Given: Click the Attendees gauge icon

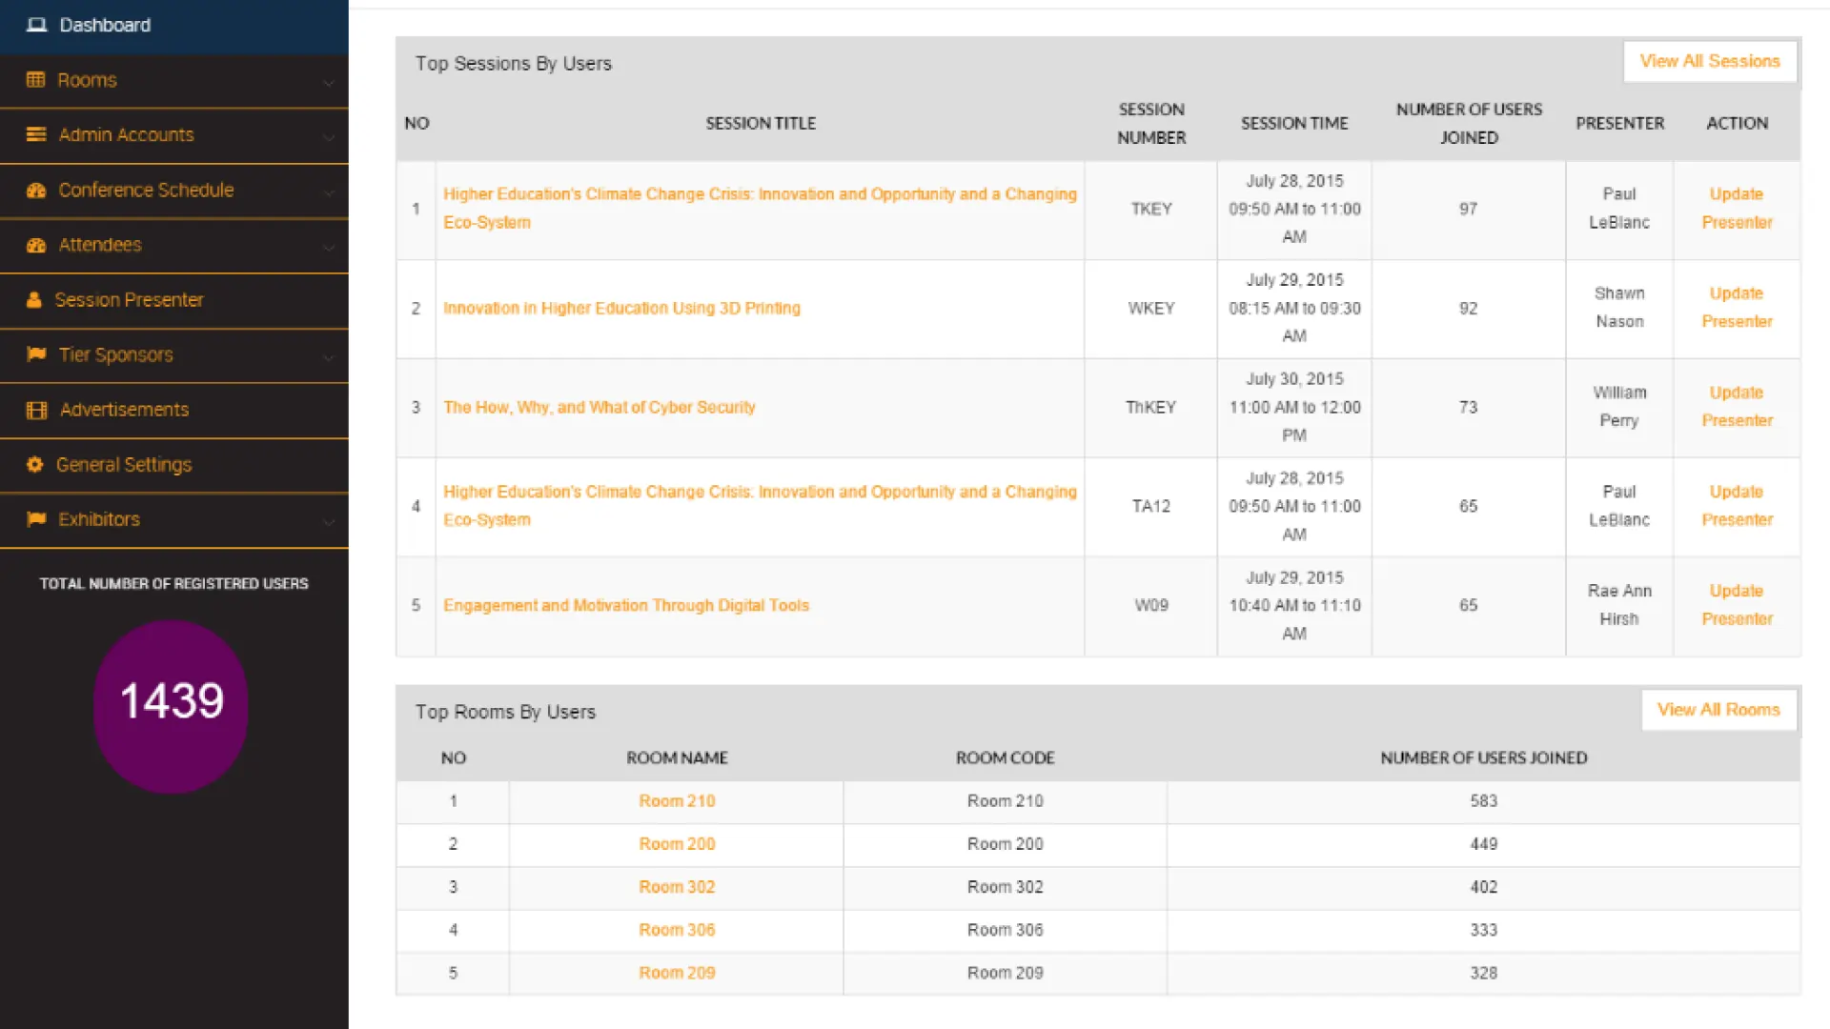Looking at the screenshot, I should 36,245.
